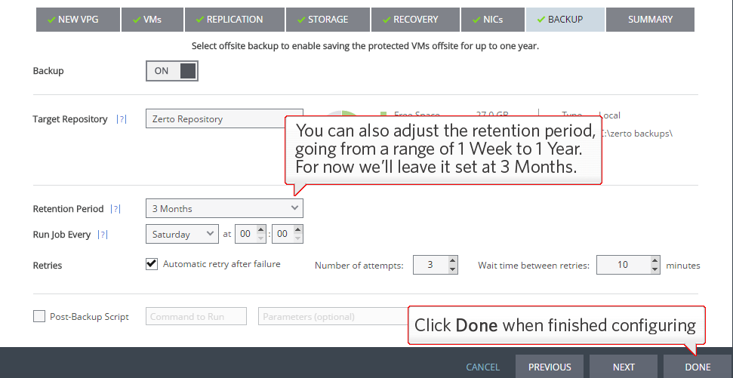Image resolution: width=733 pixels, height=378 pixels.
Task: Click help icon next to Retention Period
Action: [x=116, y=209]
